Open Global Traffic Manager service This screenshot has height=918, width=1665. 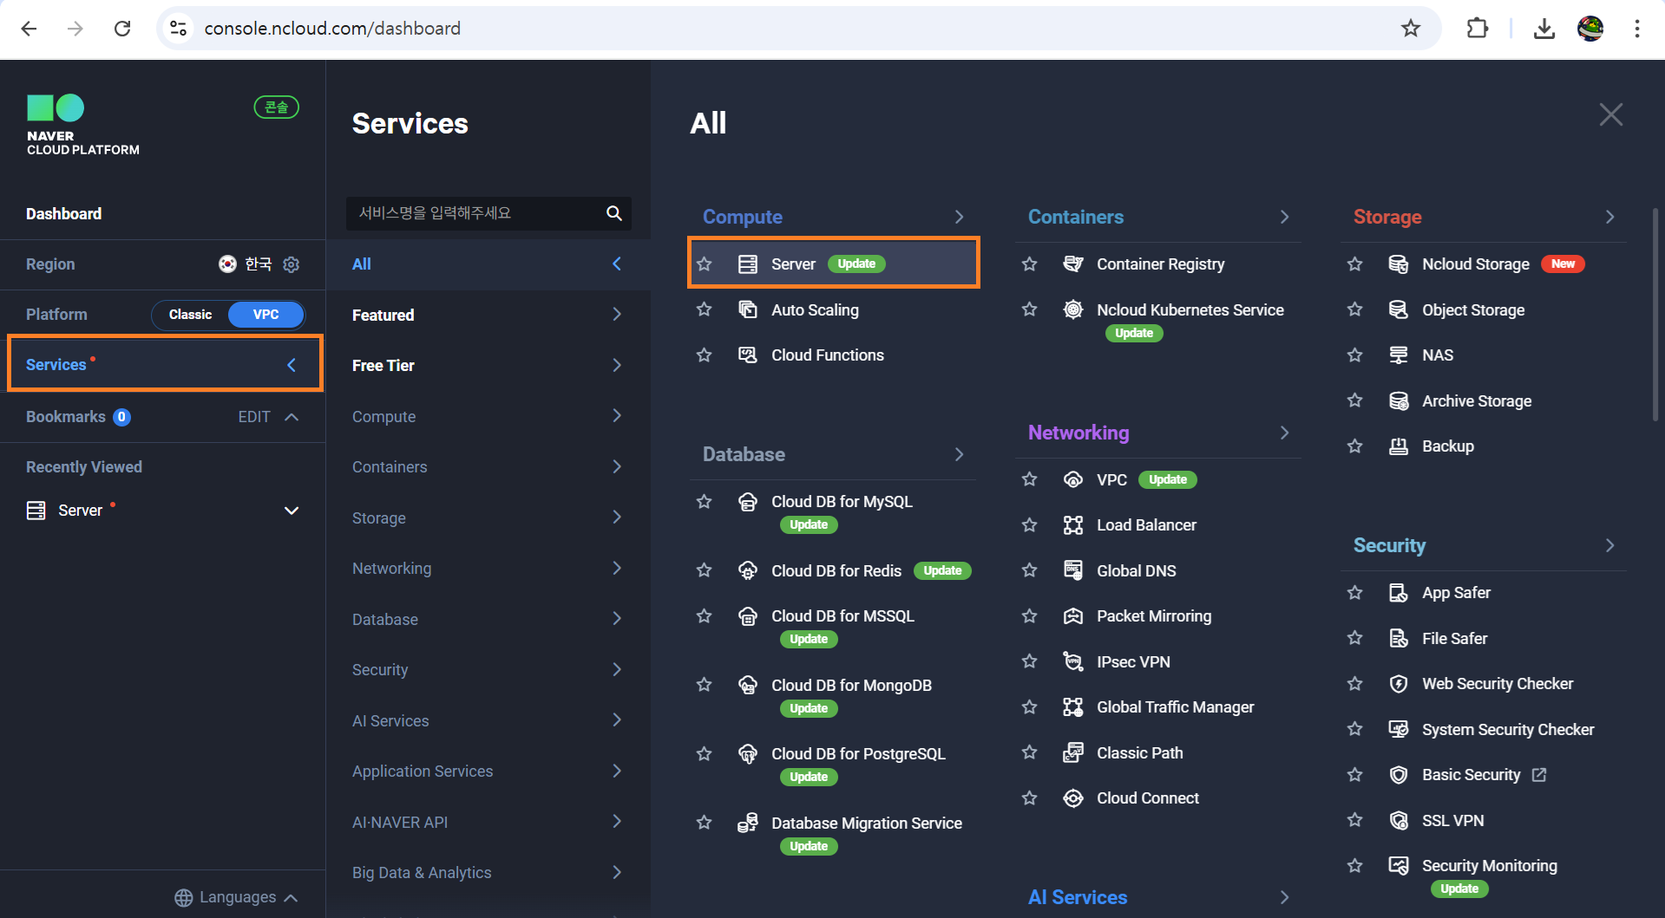(1175, 706)
